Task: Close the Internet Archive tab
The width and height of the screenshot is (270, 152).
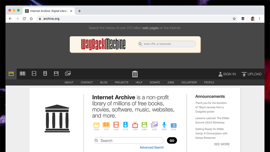Action: [71, 11]
